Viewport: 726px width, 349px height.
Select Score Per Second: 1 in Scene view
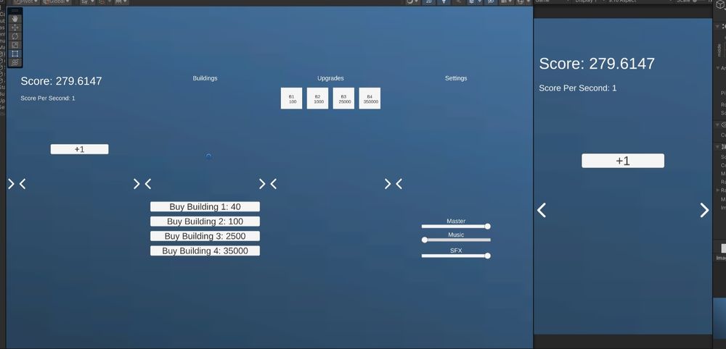[x=48, y=98]
